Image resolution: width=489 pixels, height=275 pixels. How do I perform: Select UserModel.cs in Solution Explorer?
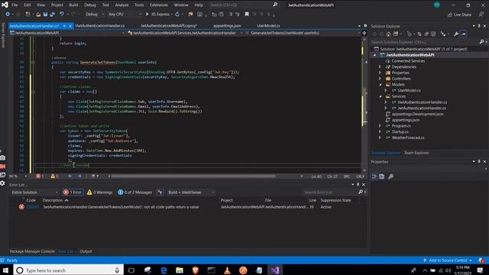tap(409, 90)
